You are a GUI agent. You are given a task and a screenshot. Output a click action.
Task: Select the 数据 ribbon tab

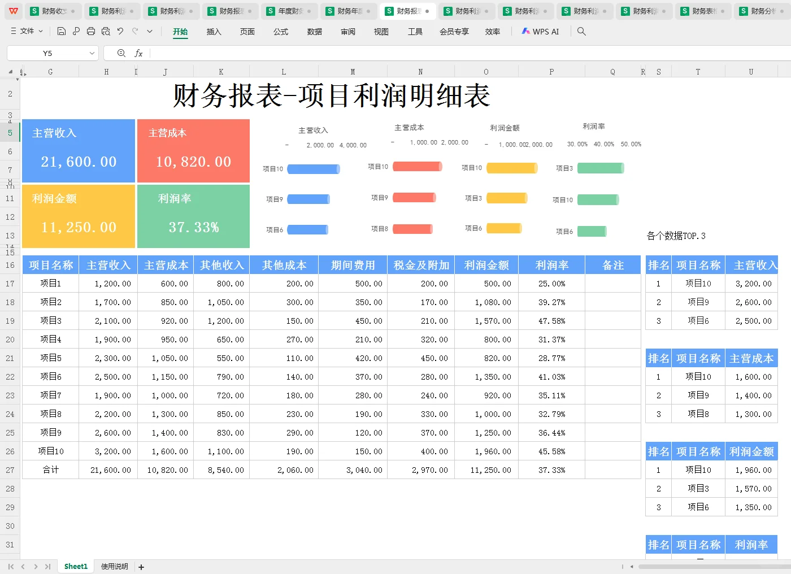[314, 32]
